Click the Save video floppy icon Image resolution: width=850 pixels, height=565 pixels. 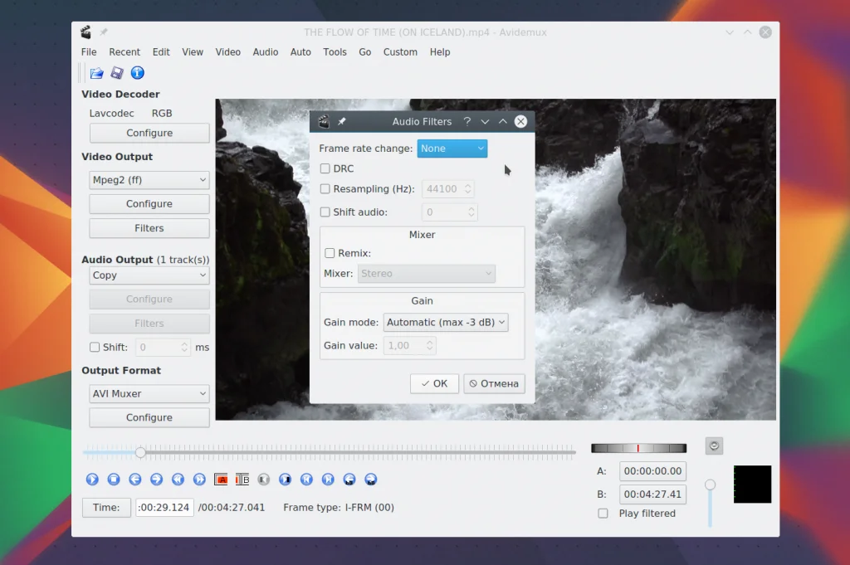tap(117, 73)
